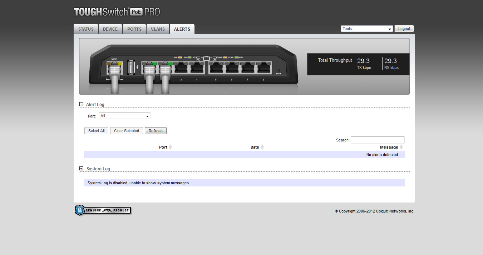Screen dimensions: 483x255
Task: Click the Genuine Product badge
Action: click(103, 210)
